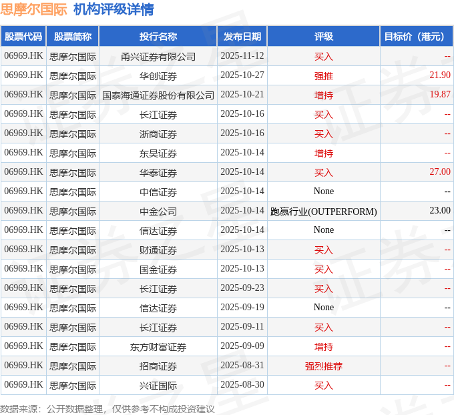Click date 2025-09-09
Screen dimensions: 454x415
(x=242, y=346)
